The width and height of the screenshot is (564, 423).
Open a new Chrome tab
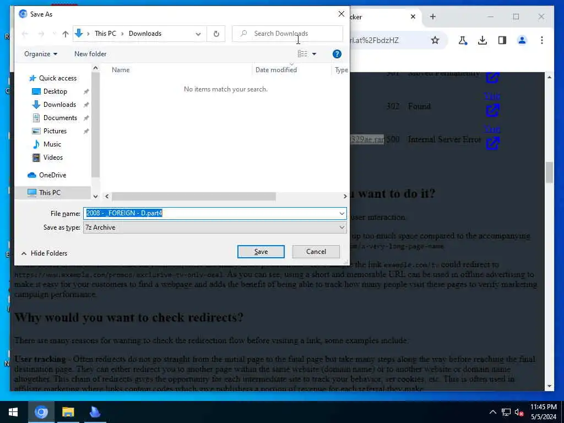(433, 17)
